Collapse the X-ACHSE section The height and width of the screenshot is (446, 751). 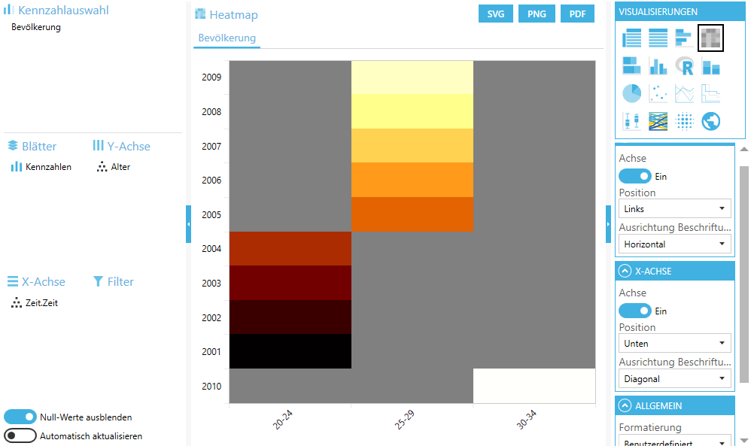click(x=625, y=271)
